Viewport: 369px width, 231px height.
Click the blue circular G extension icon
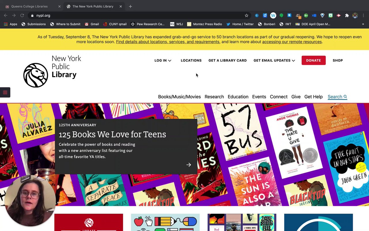point(257,15)
